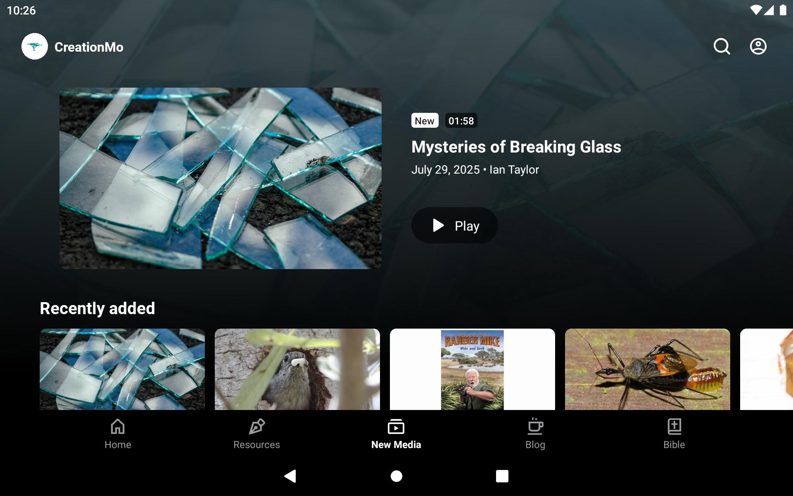Select the New Media tab icon
Screen dimensions: 793x496
pos(396,427)
